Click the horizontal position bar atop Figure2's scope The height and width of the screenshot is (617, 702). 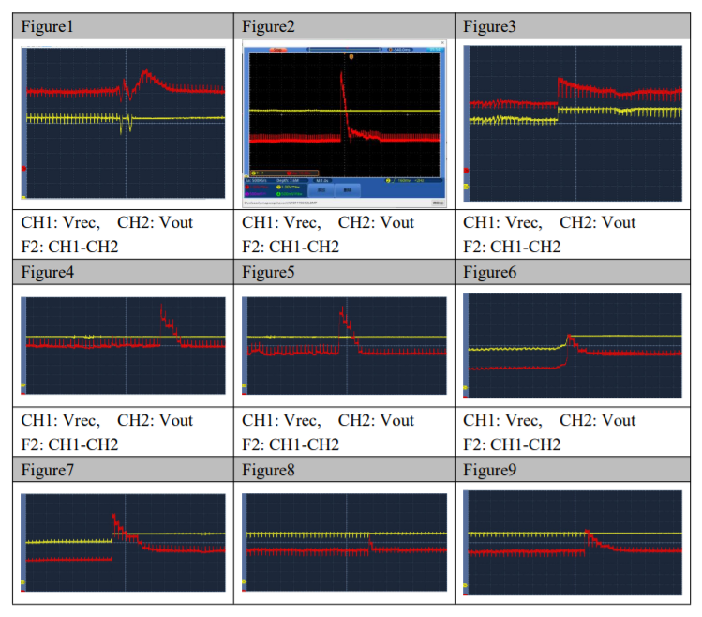point(344,50)
